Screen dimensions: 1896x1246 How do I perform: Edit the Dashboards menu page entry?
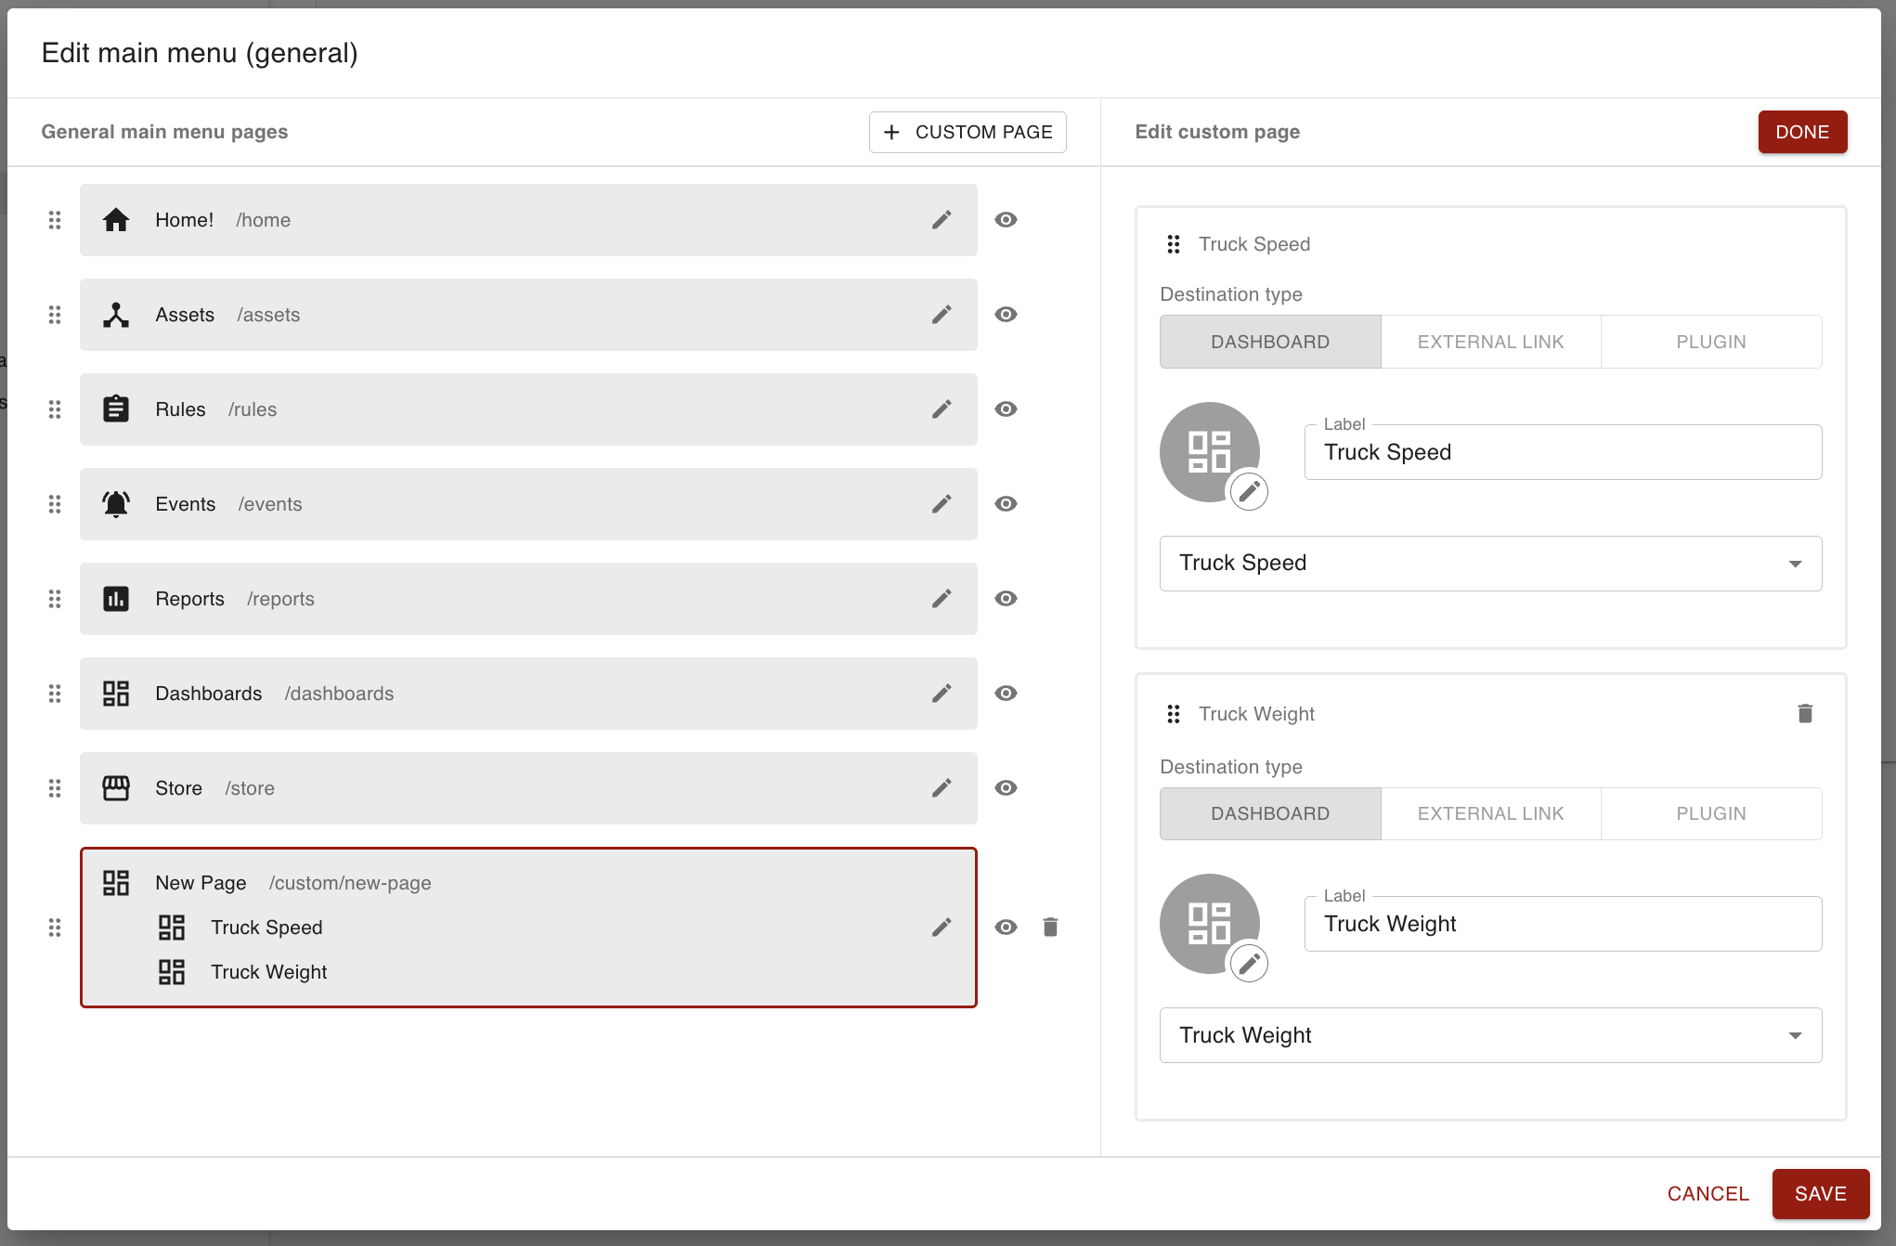click(x=942, y=694)
